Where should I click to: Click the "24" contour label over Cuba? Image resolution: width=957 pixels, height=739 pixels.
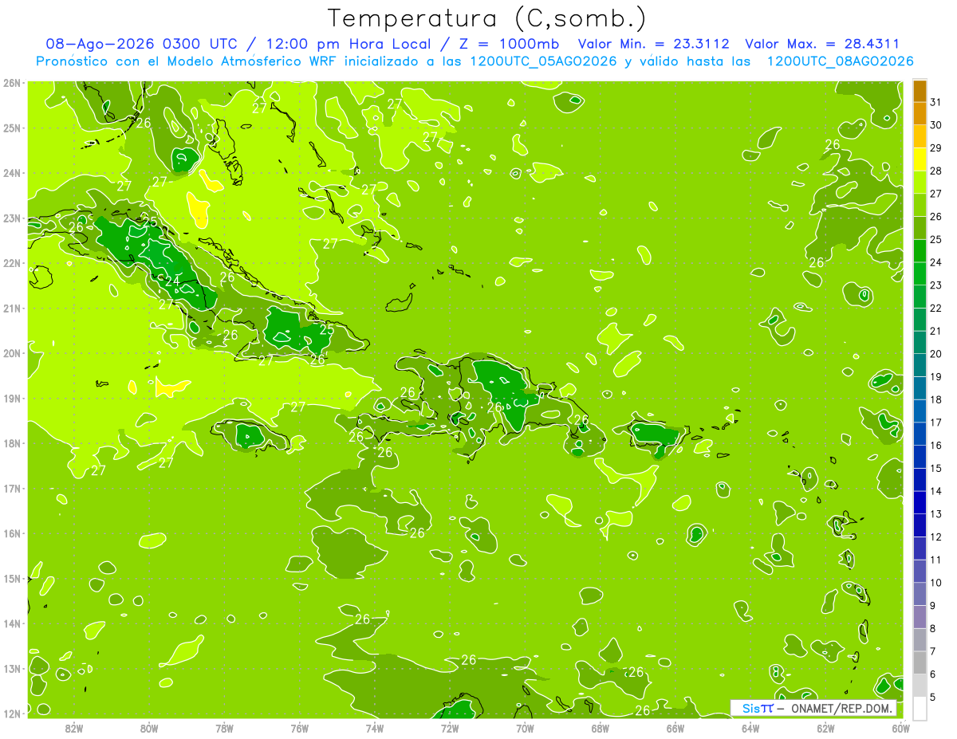click(173, 281)
